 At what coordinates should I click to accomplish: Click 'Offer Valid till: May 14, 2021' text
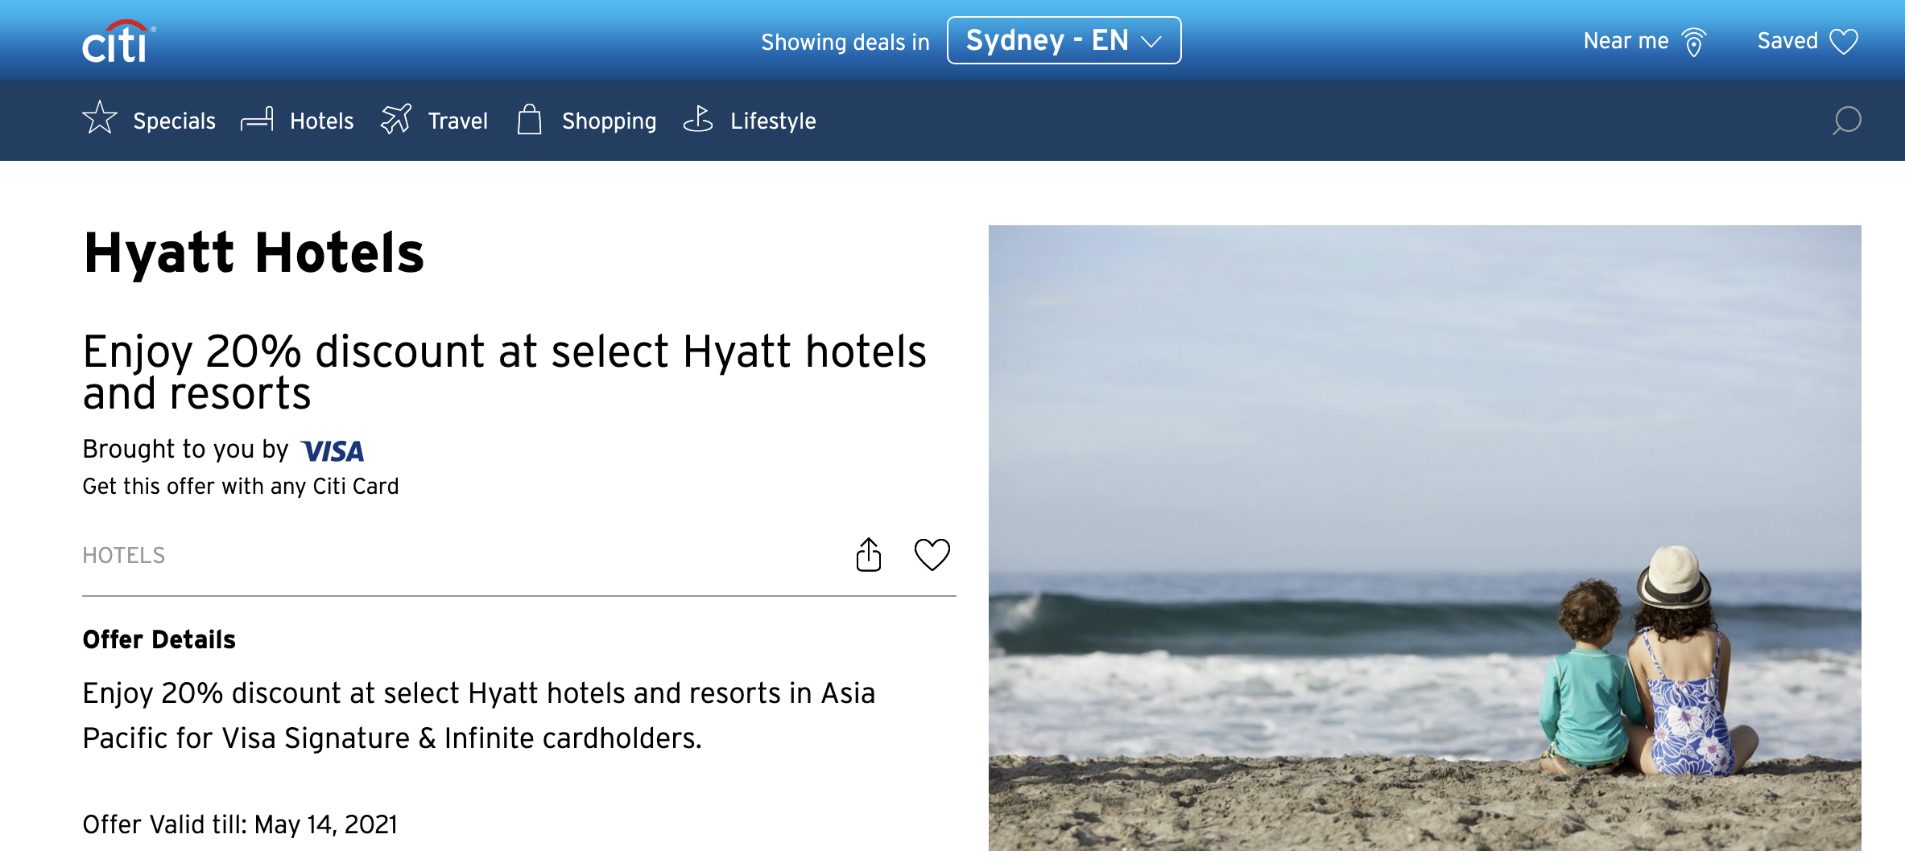240,824
